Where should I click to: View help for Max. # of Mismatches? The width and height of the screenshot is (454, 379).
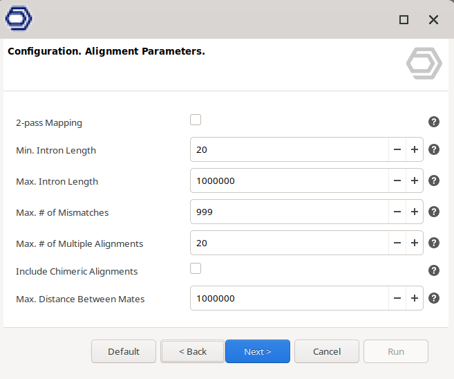point(434,212)
